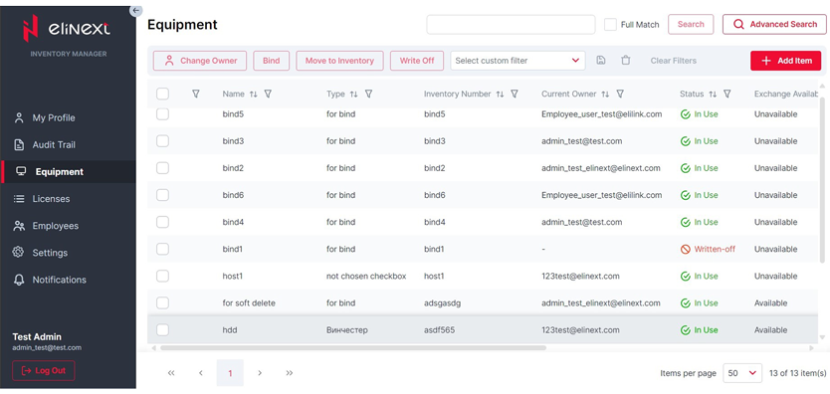Image resolution: width=830 pixels, height=394 pixels.
Task: Click the delete custom filter trash icon
Action: point(626,61)
